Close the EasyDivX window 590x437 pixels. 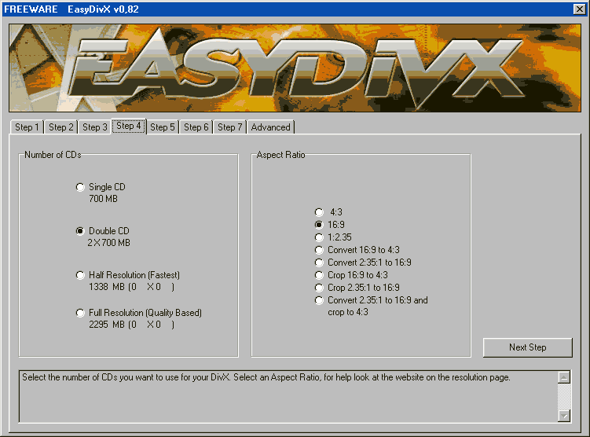[578, 10]
